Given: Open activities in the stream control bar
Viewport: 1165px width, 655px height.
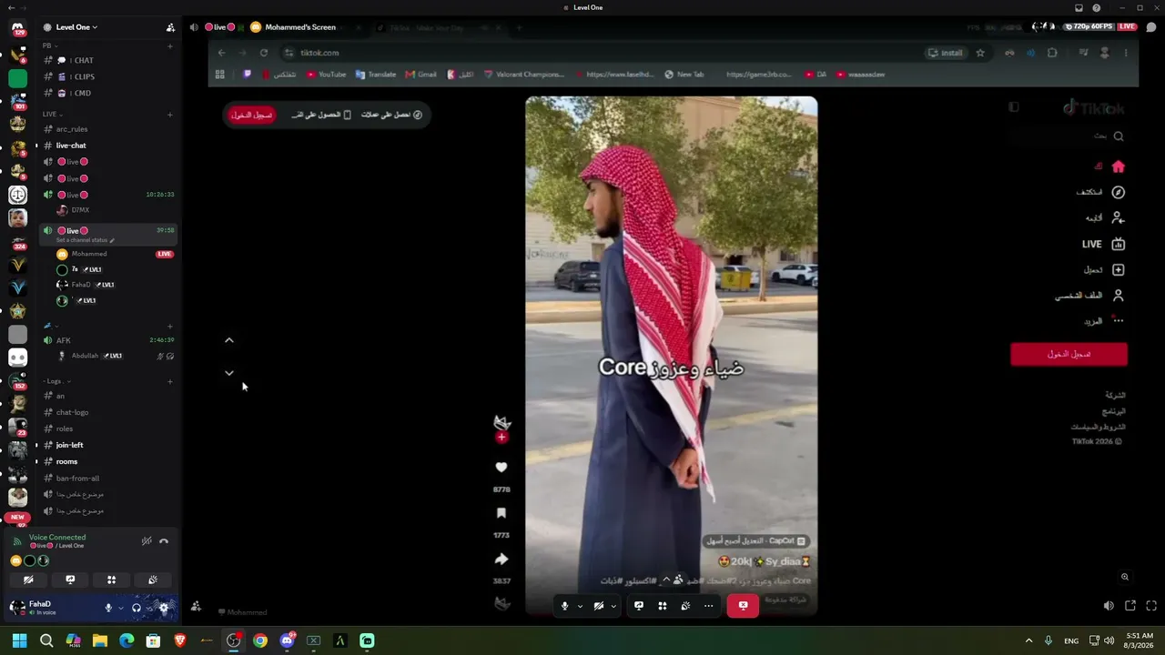Looking at the screenshot, I should tap(663, 606).
